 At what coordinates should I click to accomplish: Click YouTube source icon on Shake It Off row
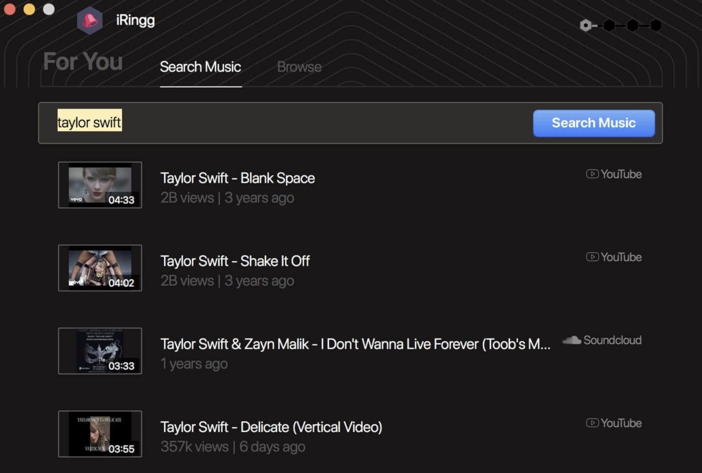(592, 257)
